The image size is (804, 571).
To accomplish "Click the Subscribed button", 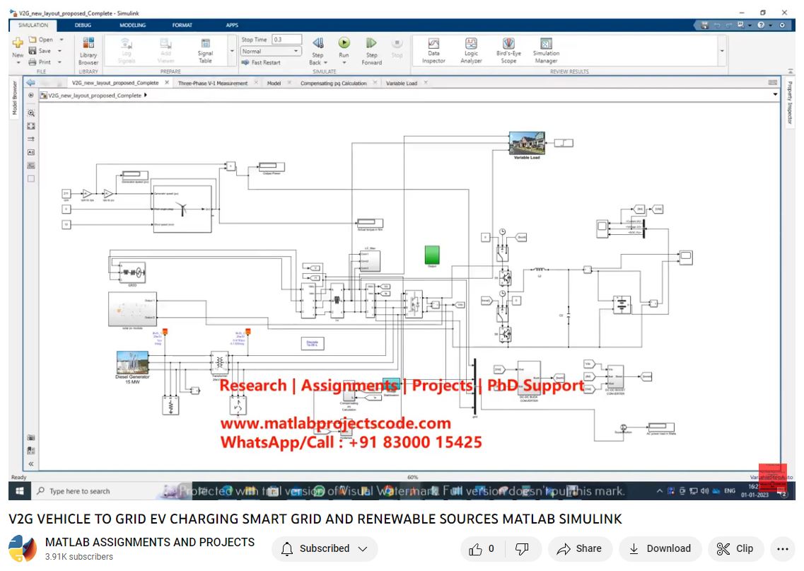I will [324, 548].
